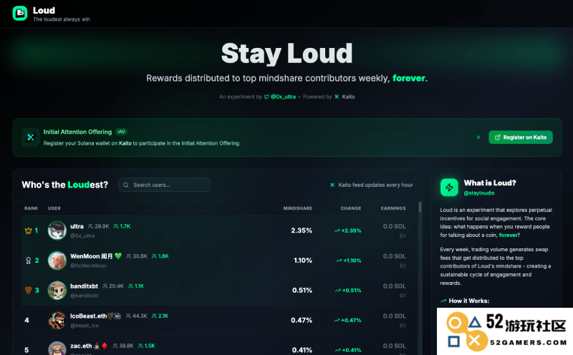The height and width of the screenshot is (355, 573).
Task: Click the @0xWenMoon handle
Action: [x=88, y=266]
